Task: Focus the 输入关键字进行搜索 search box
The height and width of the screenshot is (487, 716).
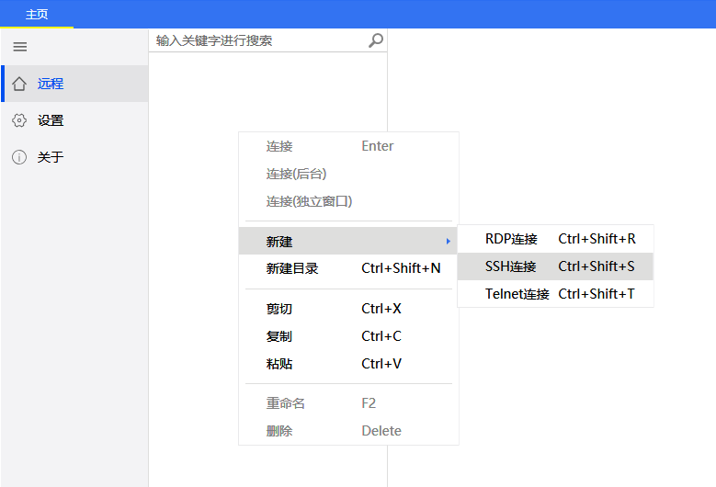Action: pyautogui.click(x=257, y=40)
